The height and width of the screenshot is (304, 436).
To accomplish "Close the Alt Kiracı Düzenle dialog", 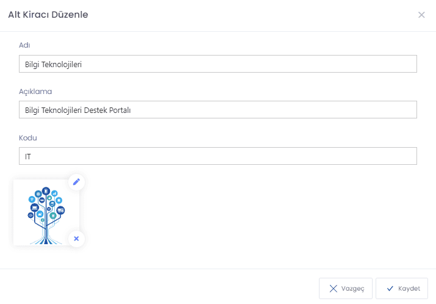I will point(421,15).
